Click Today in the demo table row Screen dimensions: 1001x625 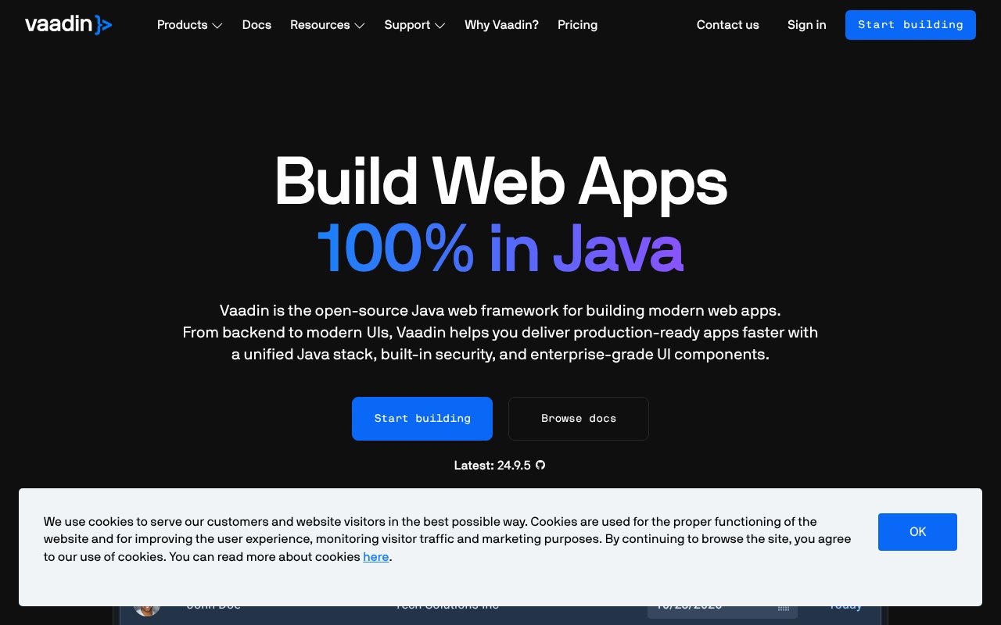click(845, 605)
